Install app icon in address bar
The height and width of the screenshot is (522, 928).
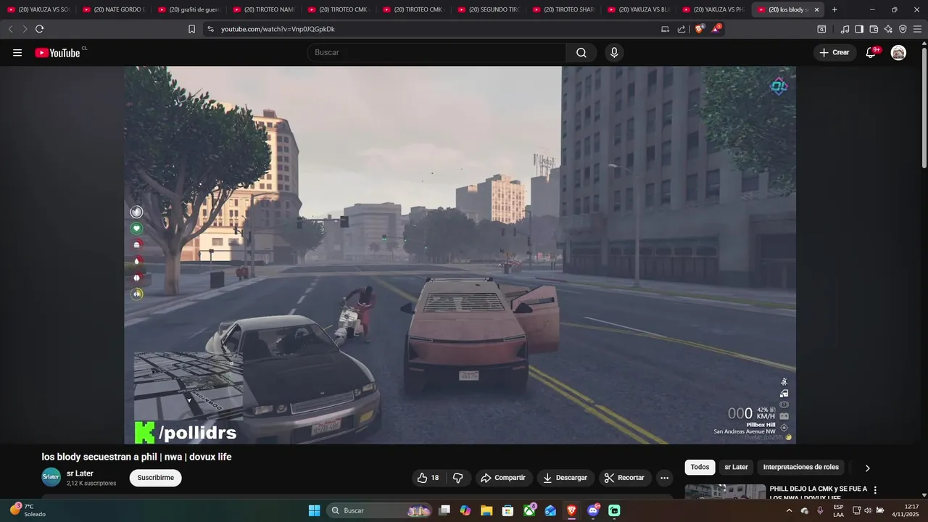(x=665, y=29)
